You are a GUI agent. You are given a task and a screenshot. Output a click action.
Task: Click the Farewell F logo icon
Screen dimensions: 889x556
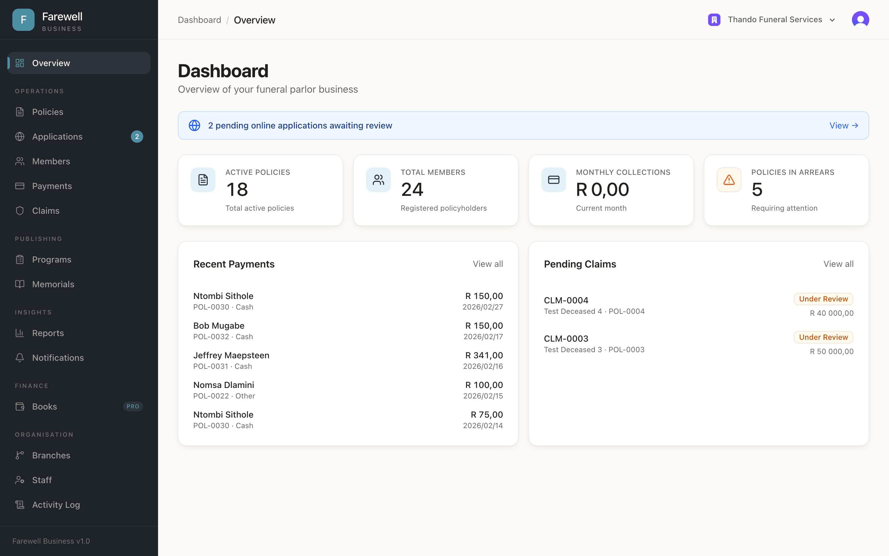[23, 20]
